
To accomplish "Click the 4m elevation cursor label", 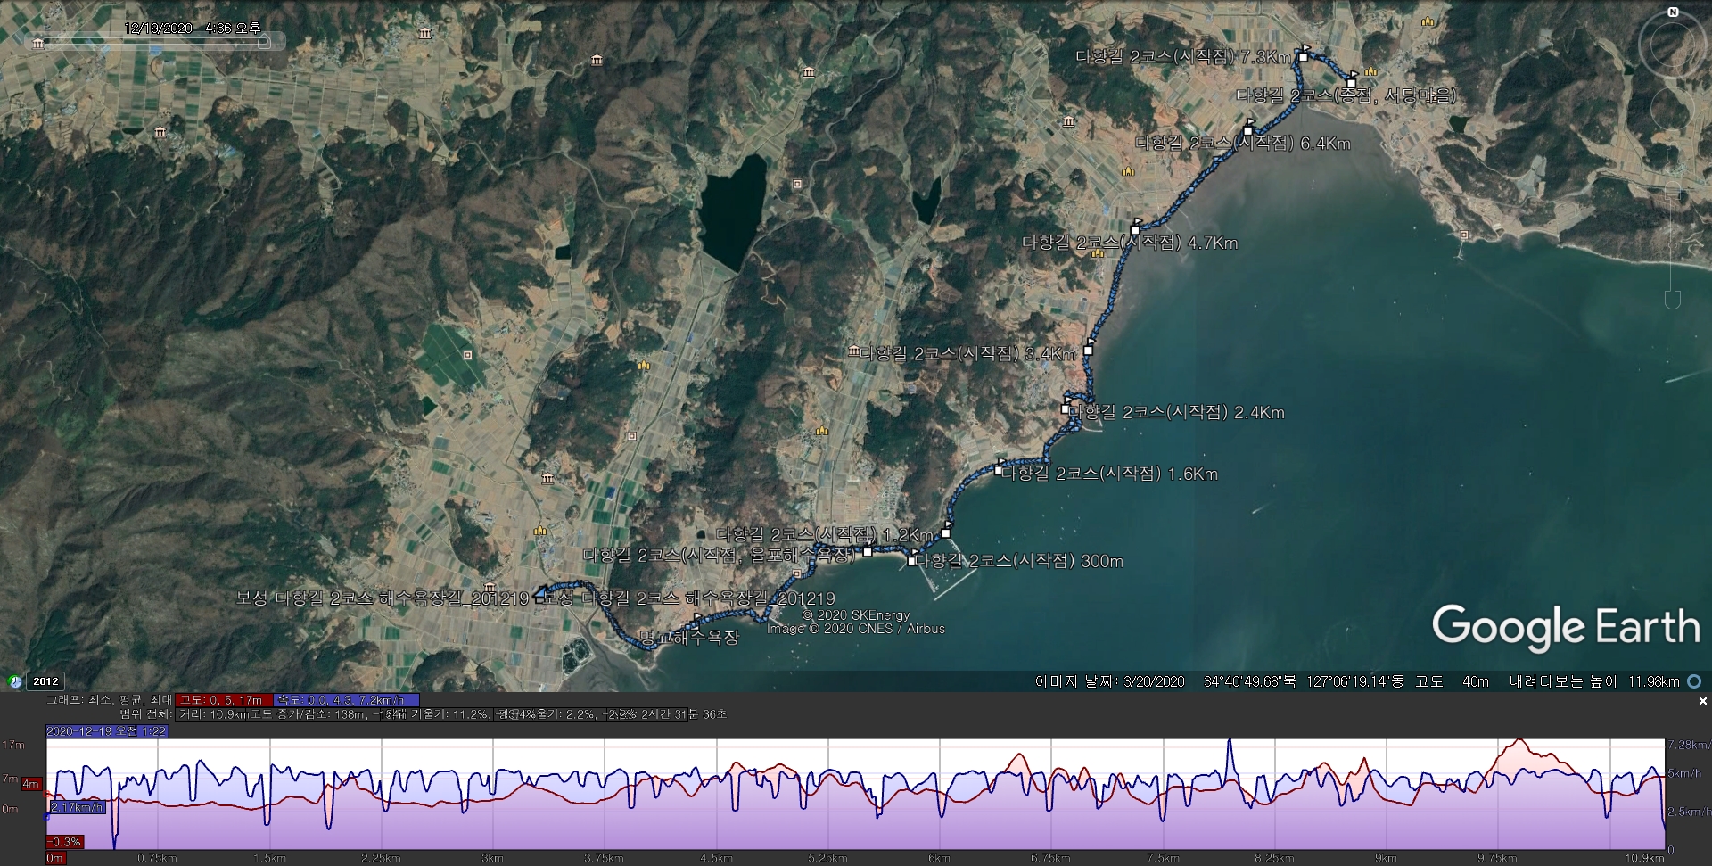I will pyautogui.click(x=31, y=784).
